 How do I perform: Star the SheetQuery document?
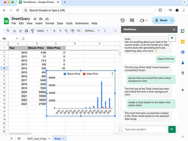(35, 19)
